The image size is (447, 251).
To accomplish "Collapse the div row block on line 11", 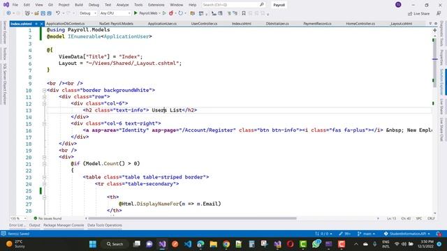I will pyautogui.click(x=44, y=97).
